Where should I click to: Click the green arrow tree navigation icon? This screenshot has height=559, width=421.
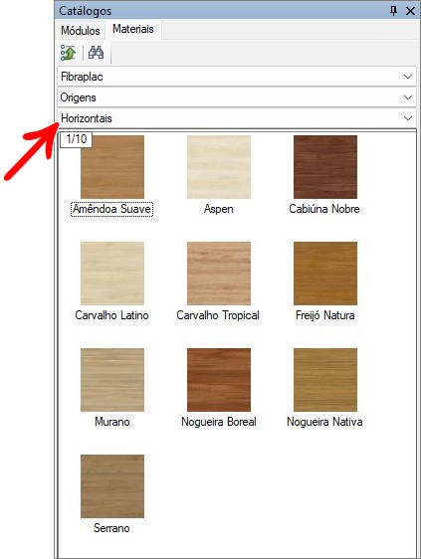click(x=68, y=53)
